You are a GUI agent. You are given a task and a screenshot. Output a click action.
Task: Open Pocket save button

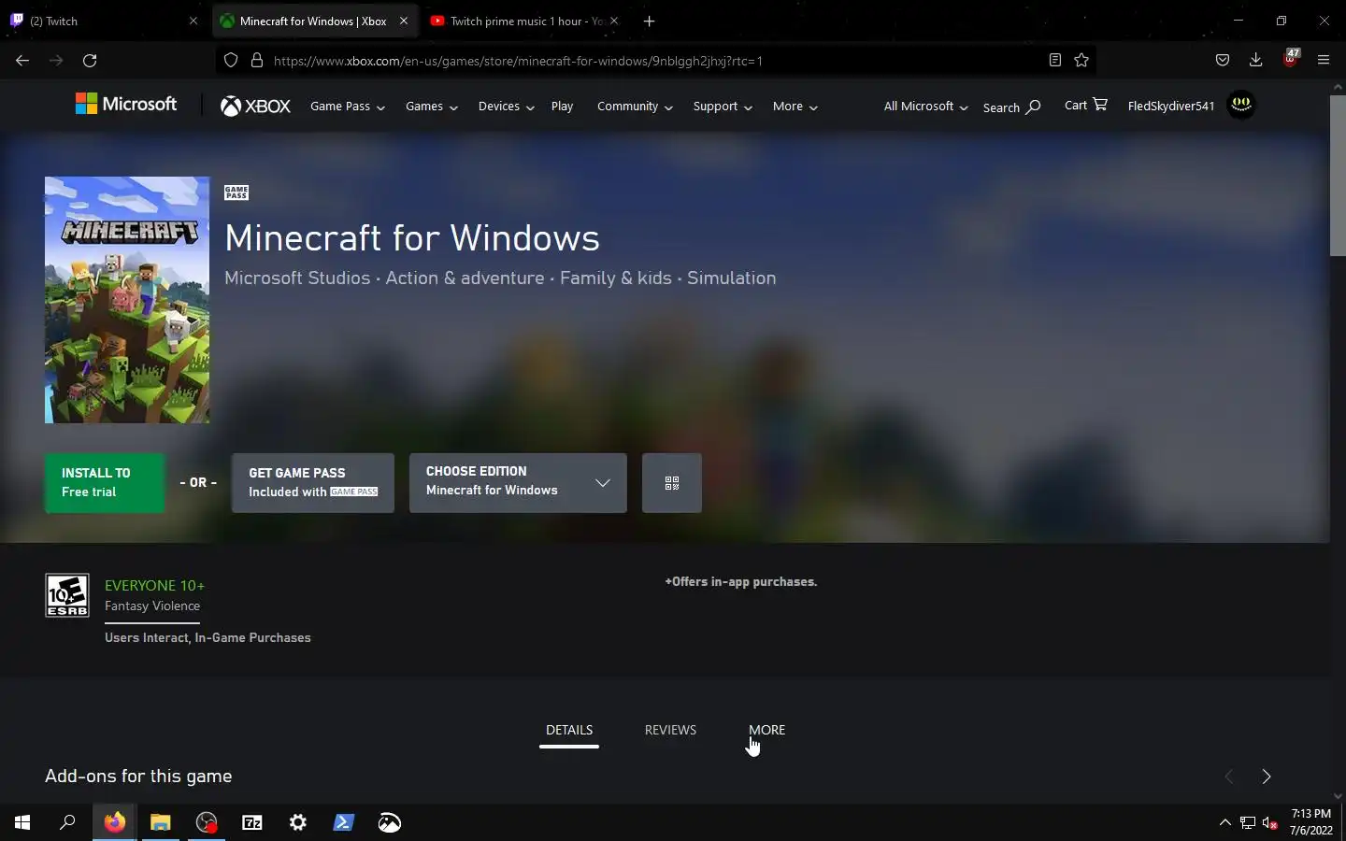(1222, 60)
